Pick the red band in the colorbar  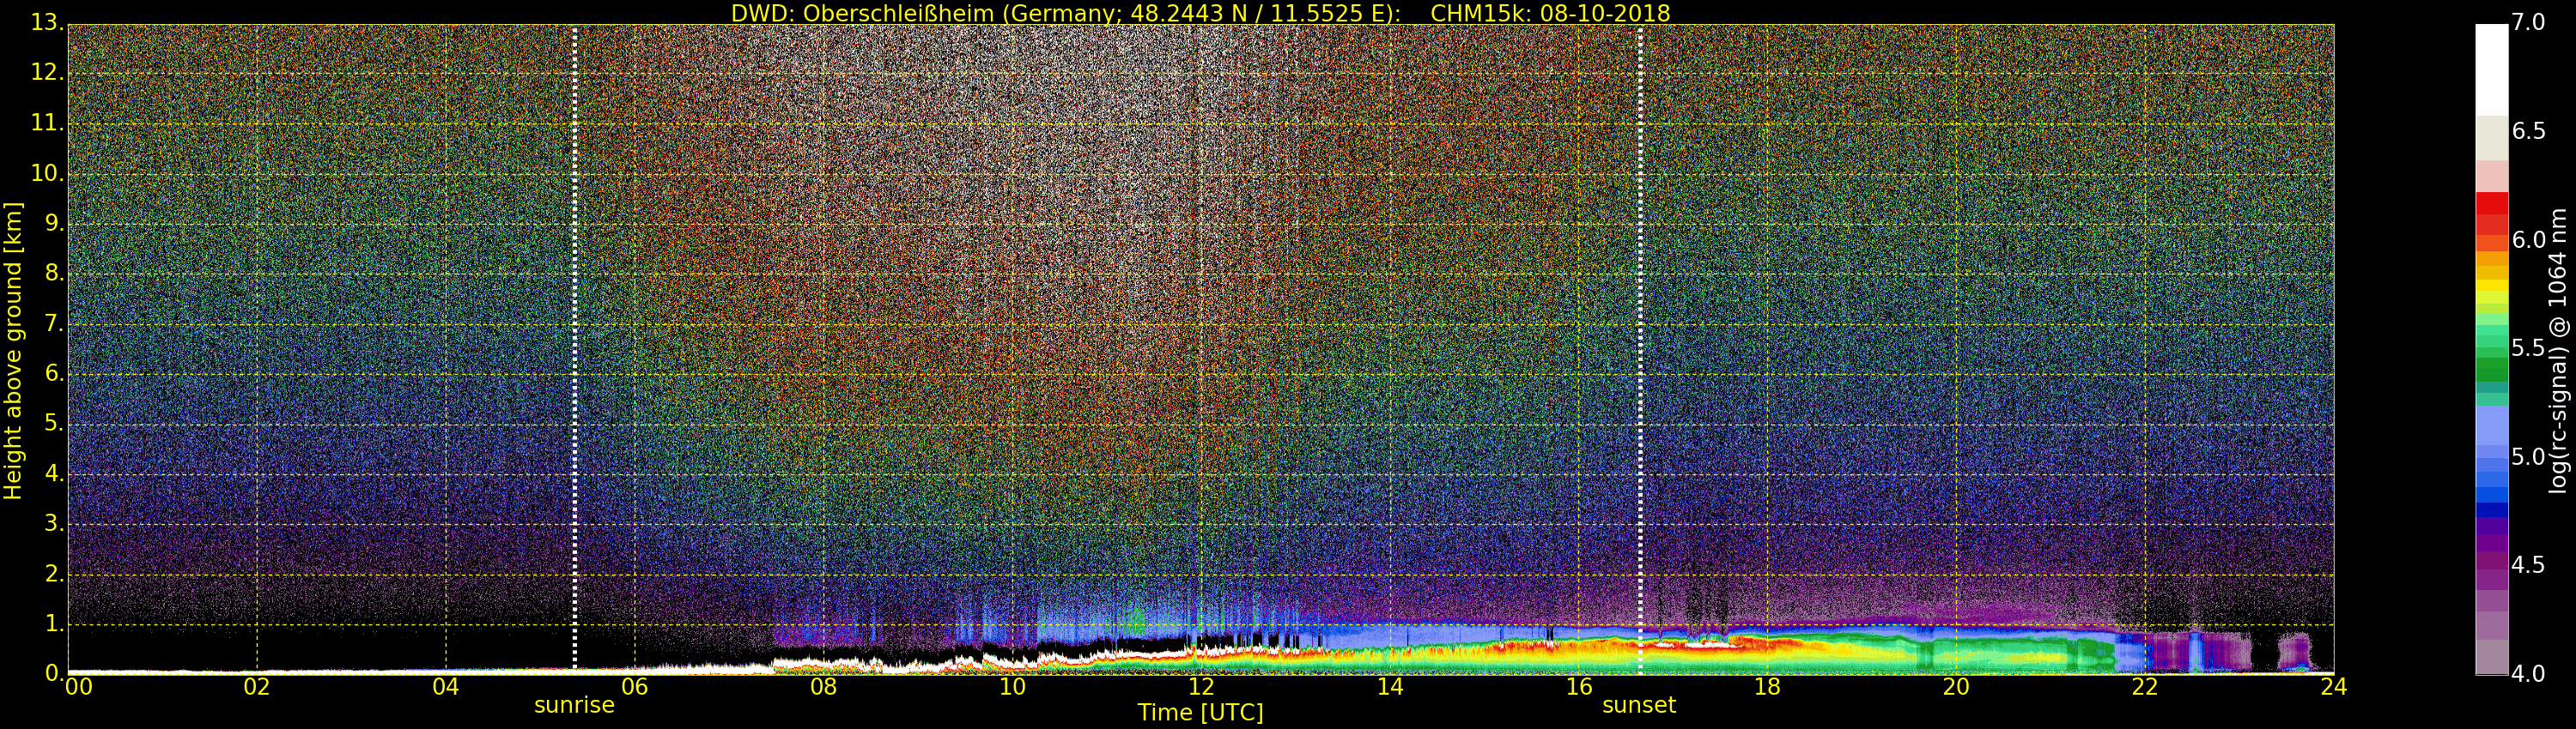pyautogui.click(x=2491, y=214)
